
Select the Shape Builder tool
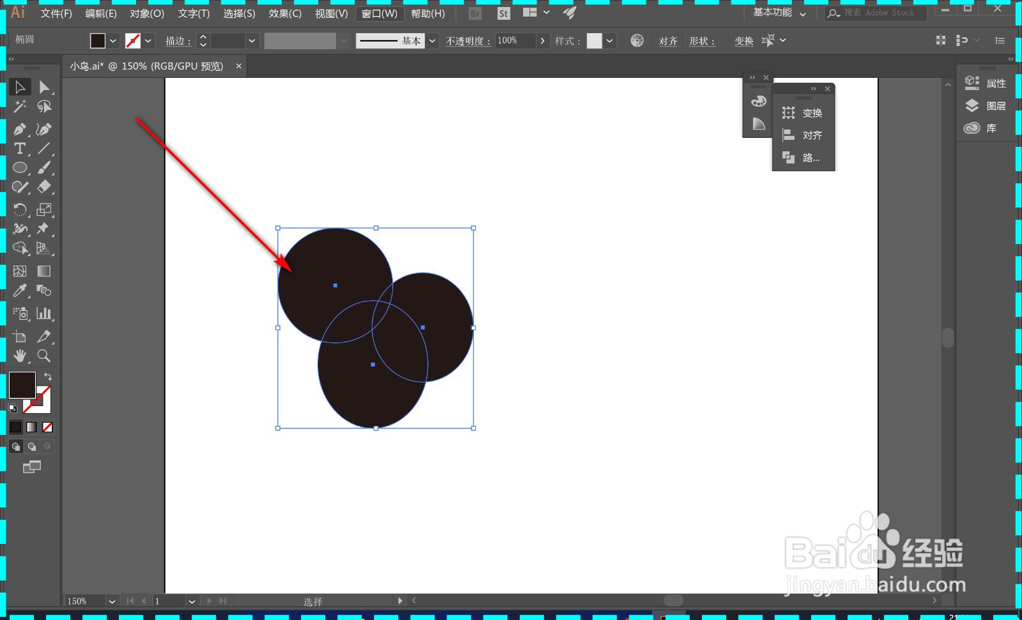[x=20, y=248]
